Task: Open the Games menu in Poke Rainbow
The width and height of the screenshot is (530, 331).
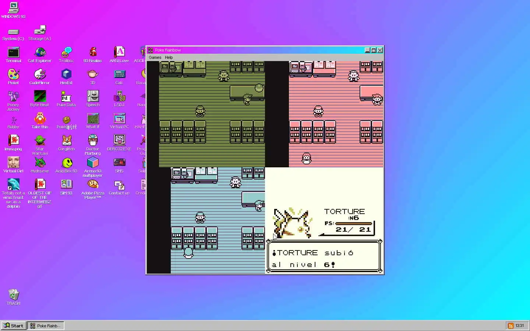Action: pyautogui.click(x=155, y=57)
